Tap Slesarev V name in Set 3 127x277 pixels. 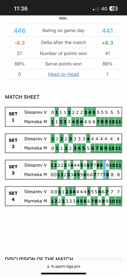pos(35,165)
